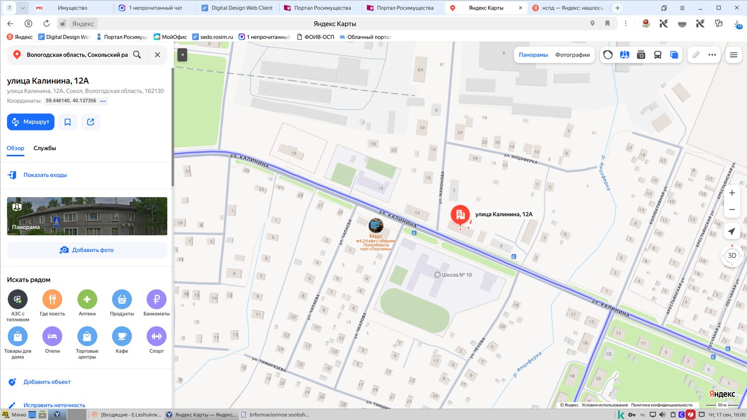Click the Показать входы link
The width and height of the screenshot is (747, 420).
pos(45,175)
